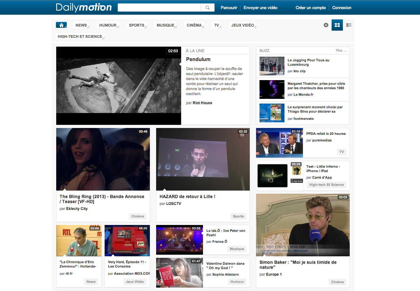Click the Sports tag under HAZARD video

(238, 216)
